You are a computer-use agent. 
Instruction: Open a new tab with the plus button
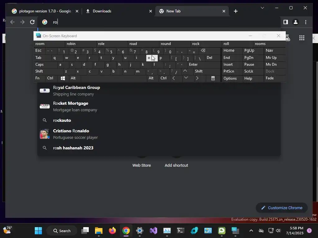235,11
